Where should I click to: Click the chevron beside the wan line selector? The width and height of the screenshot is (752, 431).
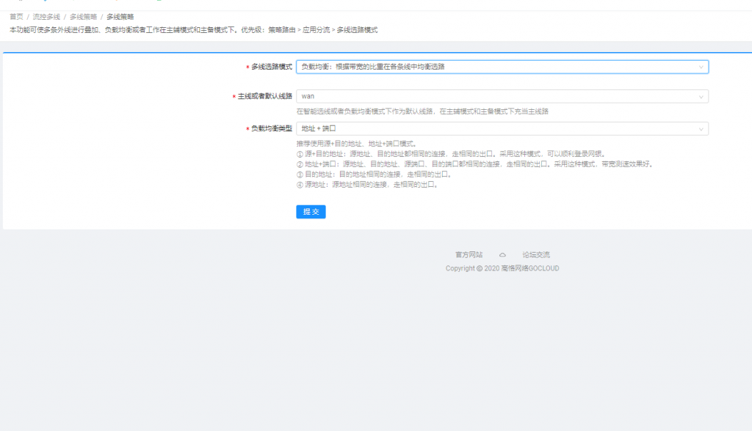coord(701,95)
